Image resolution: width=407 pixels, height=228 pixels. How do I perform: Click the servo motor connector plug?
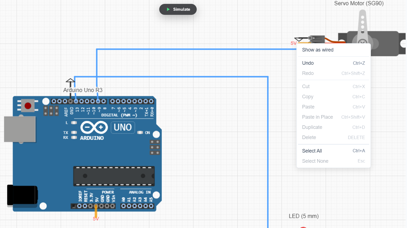[x=317, y=39]
